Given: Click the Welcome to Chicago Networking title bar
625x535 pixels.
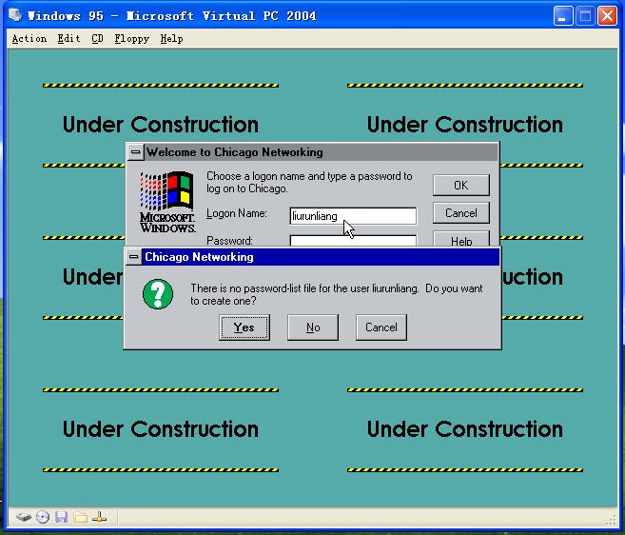Looking at the screenshot, I should [x=322, y=152].
